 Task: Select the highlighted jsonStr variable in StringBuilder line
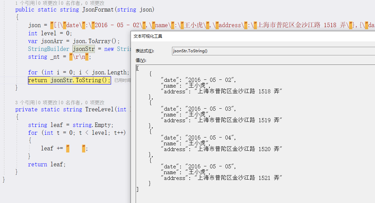coord(84,49)
